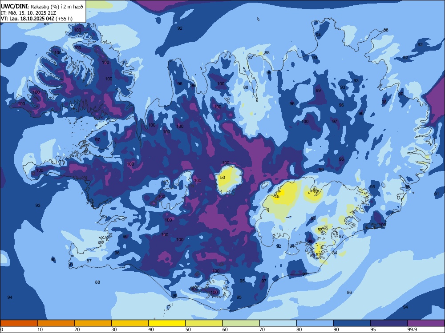Click the pale blue 70–80 legend swatch

[278, 323]
